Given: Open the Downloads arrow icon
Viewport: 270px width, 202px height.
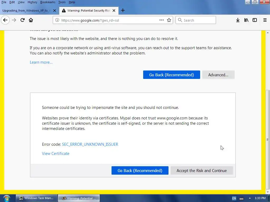Looking at the screenshot, I should (x=238, y=20).
